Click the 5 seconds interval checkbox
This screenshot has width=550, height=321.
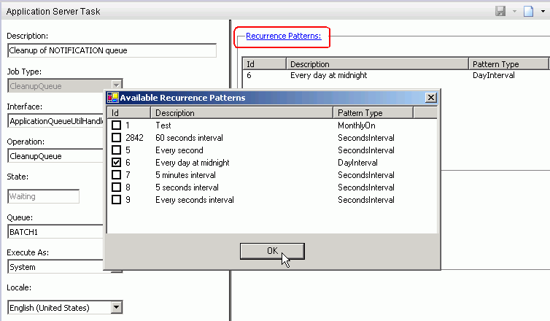coord(116,187)
